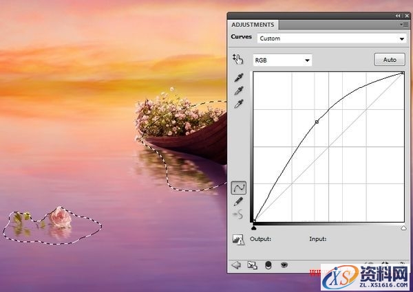Screen dimensions: 413x292
Task: Collapse panel using double-arrow icon
Action: pos(397,14)
